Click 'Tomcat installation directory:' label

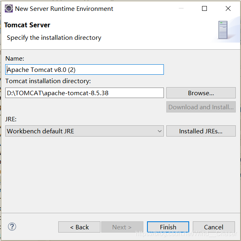coord(48,81)
